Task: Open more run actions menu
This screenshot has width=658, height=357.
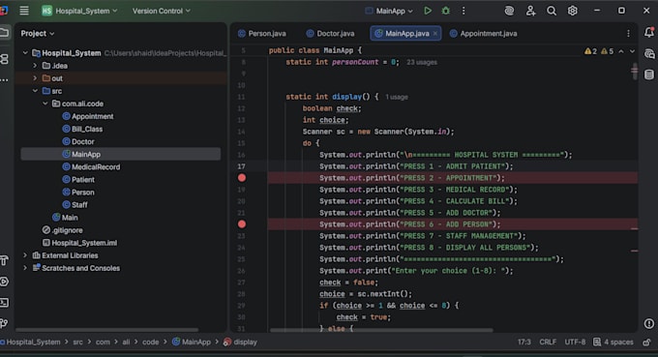Action: (x=464, y=11)
